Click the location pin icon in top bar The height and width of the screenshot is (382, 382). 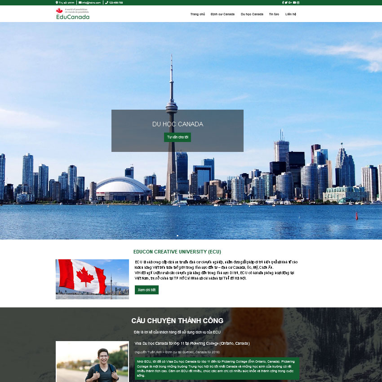(x=57, y=3)
